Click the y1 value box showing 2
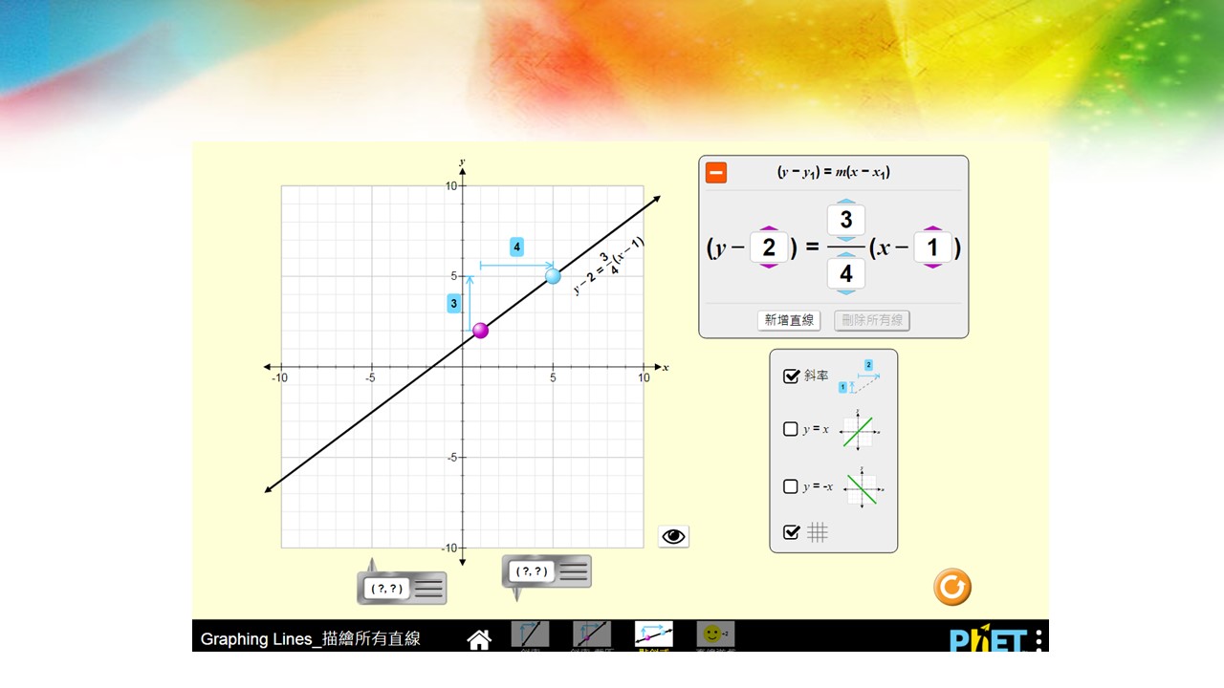The image size is (1224, 688). [x=769, y=247]
